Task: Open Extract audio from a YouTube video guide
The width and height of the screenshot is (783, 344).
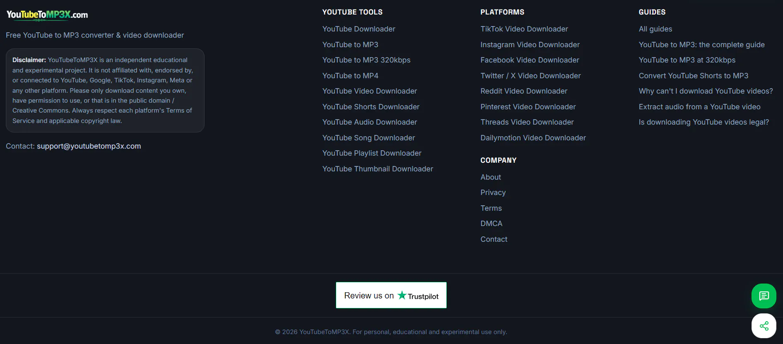Action: (x=700, y=107)
